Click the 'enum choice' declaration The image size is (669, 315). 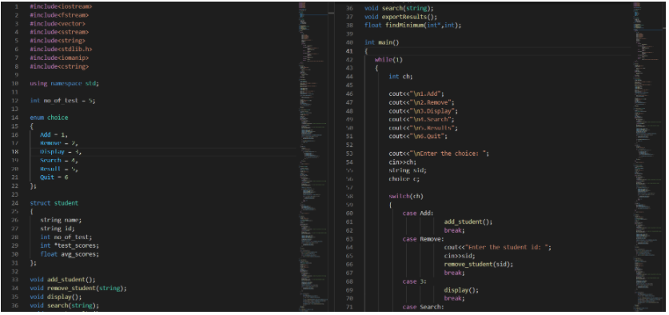49,118
